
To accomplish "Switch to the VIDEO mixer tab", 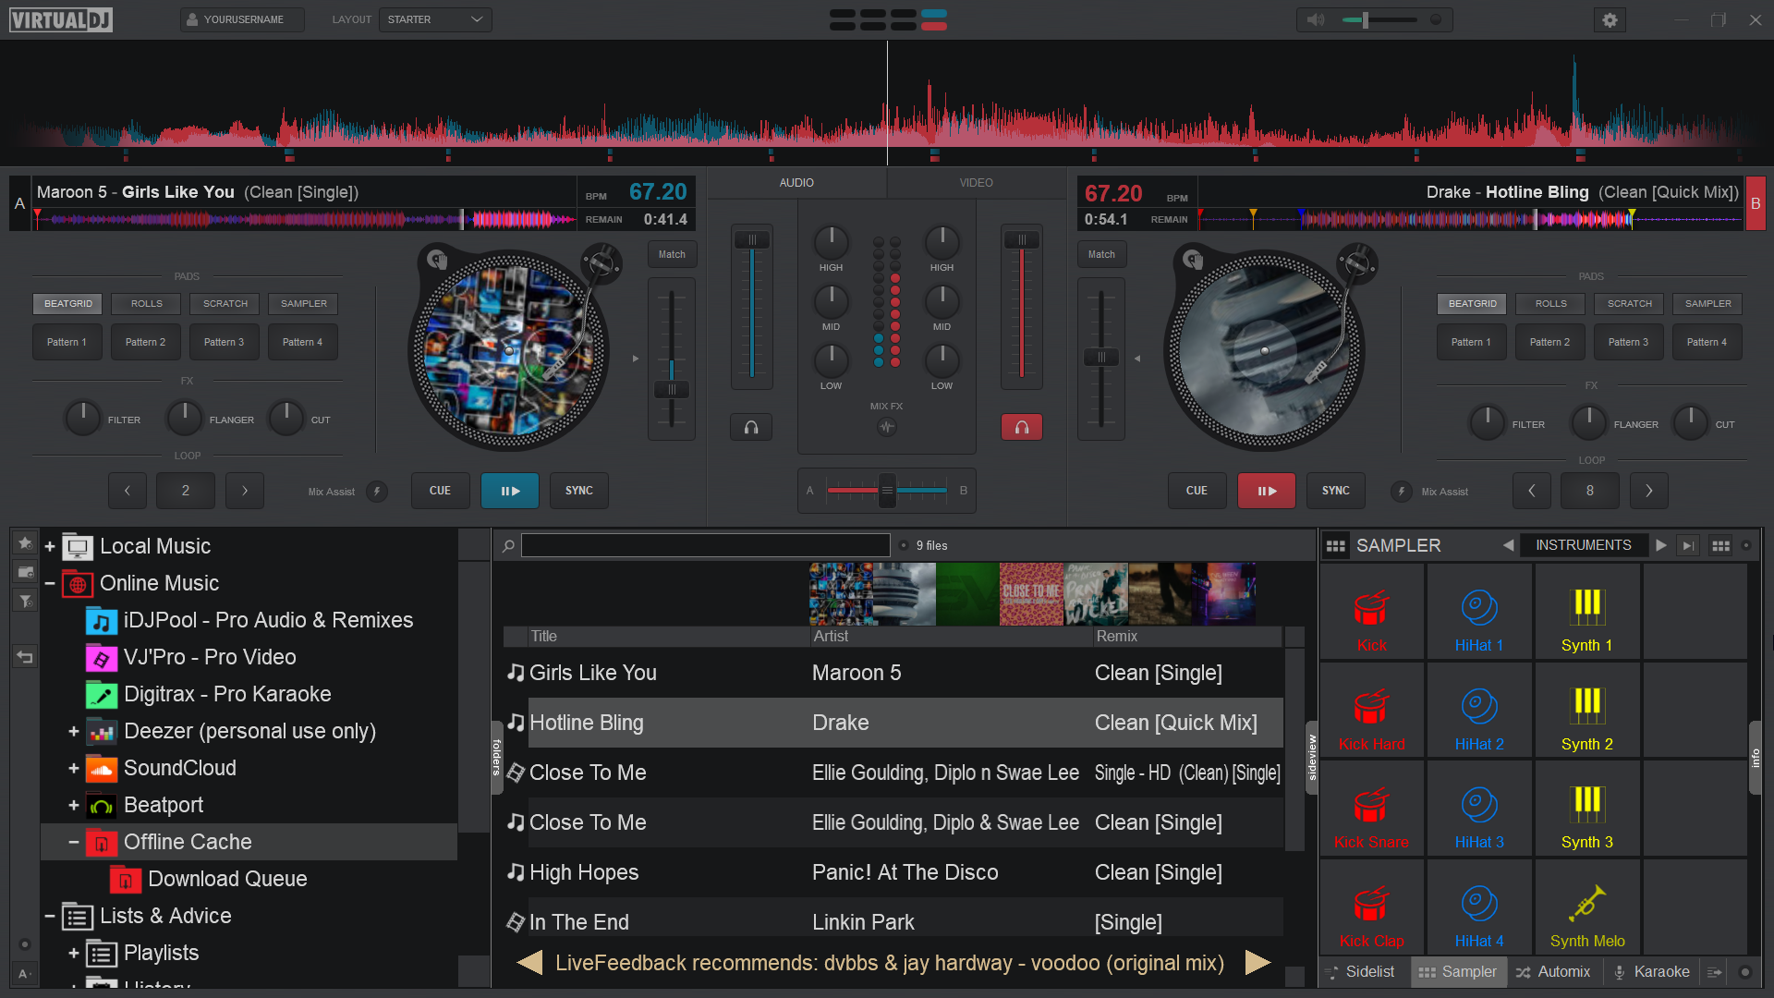I will click(x=976, y=183).
